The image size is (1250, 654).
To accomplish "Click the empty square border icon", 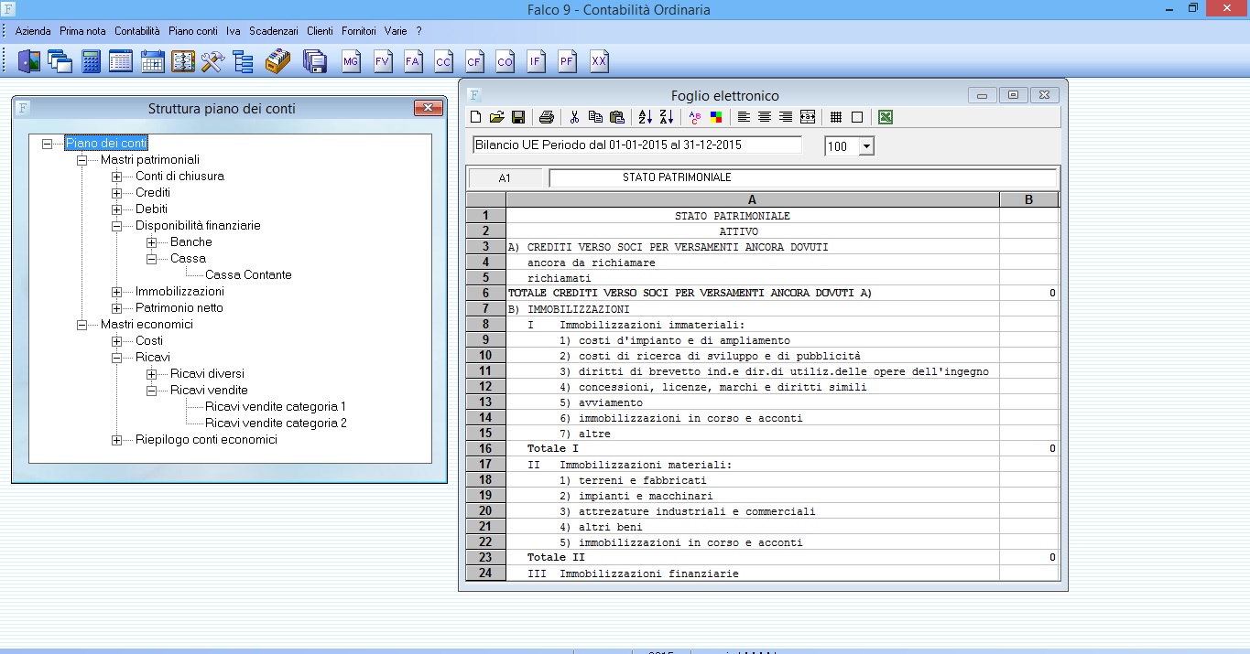I will [x=857, y=117].
